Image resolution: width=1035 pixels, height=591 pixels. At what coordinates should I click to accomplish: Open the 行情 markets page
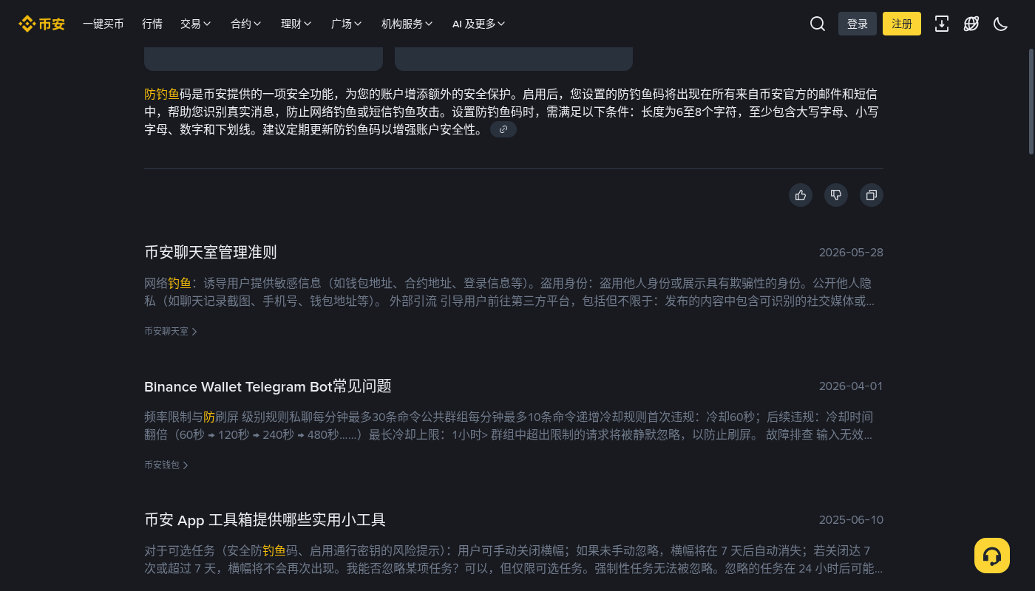pyautogui.click(x=152, y=24)
